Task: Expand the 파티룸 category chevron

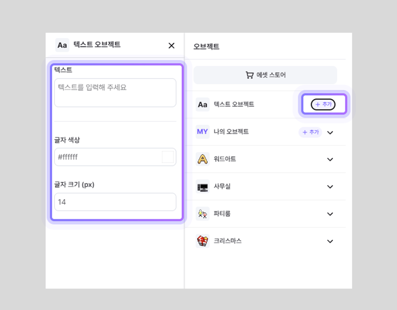Action: pos(330,214)
